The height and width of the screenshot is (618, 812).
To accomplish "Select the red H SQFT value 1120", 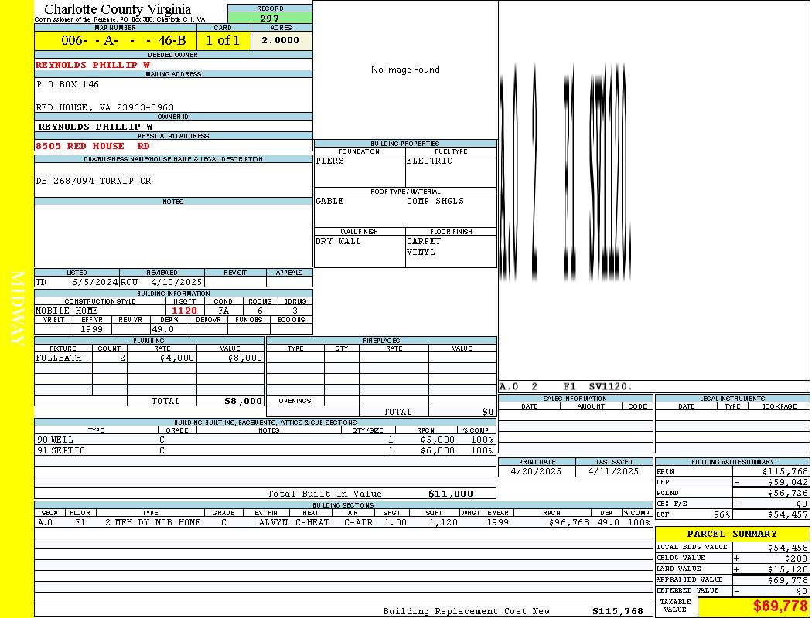I will 184,311.
